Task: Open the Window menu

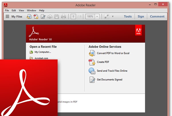Action: point(32,10)
